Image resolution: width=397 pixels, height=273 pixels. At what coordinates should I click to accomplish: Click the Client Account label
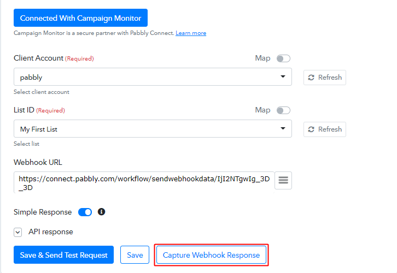(x=38, y=58)
